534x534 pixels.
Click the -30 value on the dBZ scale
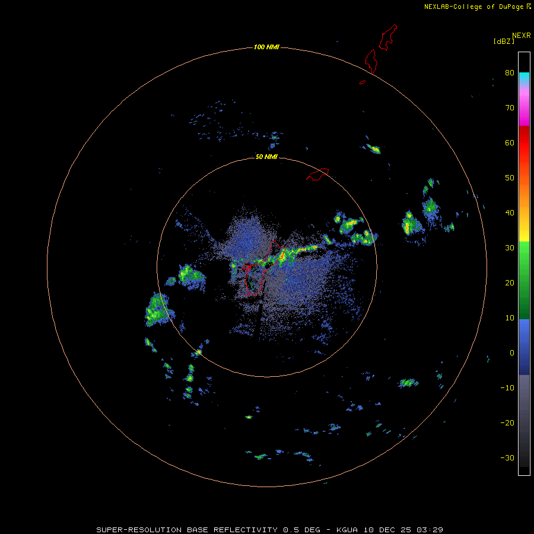point(507,458)
